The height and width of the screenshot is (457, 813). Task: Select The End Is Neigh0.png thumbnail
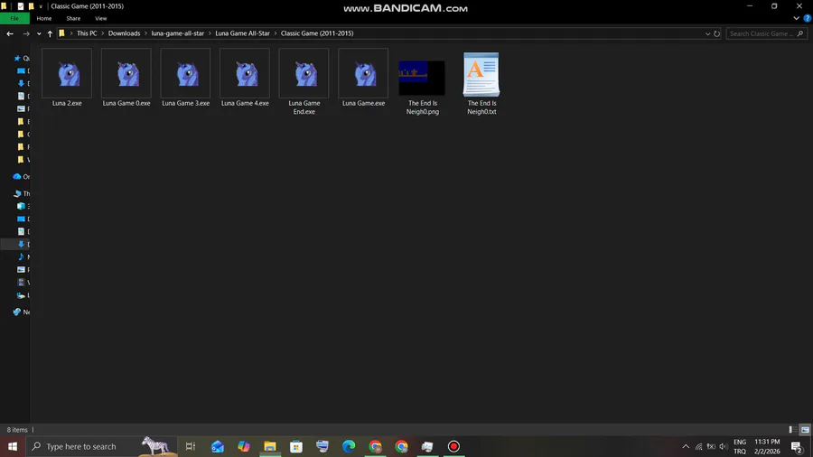point(422,78)
